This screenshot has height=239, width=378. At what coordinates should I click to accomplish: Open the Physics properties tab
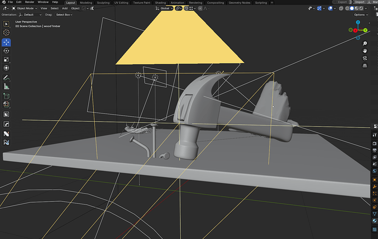click(374, 201)
